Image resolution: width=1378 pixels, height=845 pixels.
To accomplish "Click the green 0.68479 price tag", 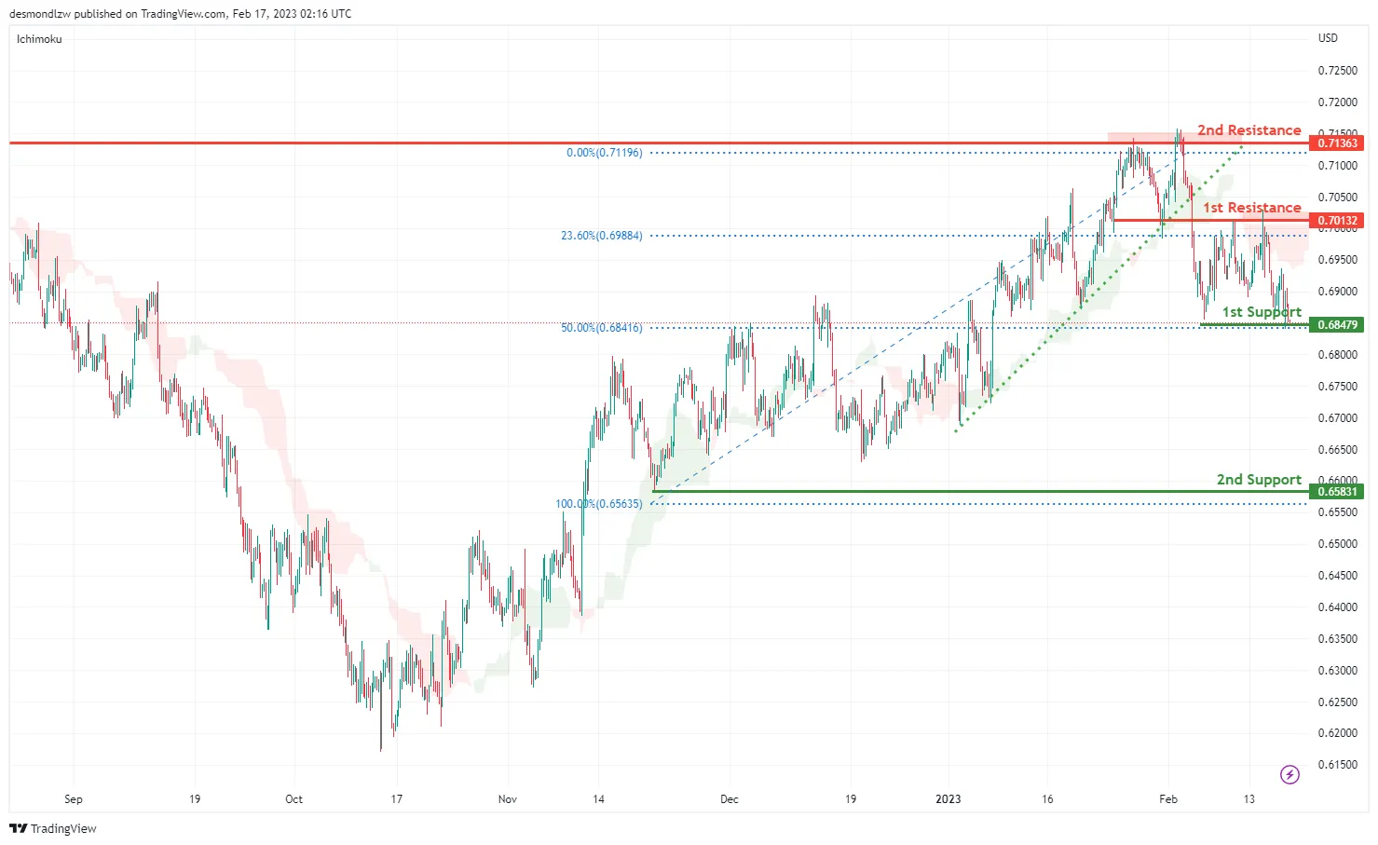I will point(1337,325).
